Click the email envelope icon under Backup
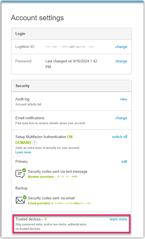The image size is (145, 239). pyautogui.click(x=20, y=200)
